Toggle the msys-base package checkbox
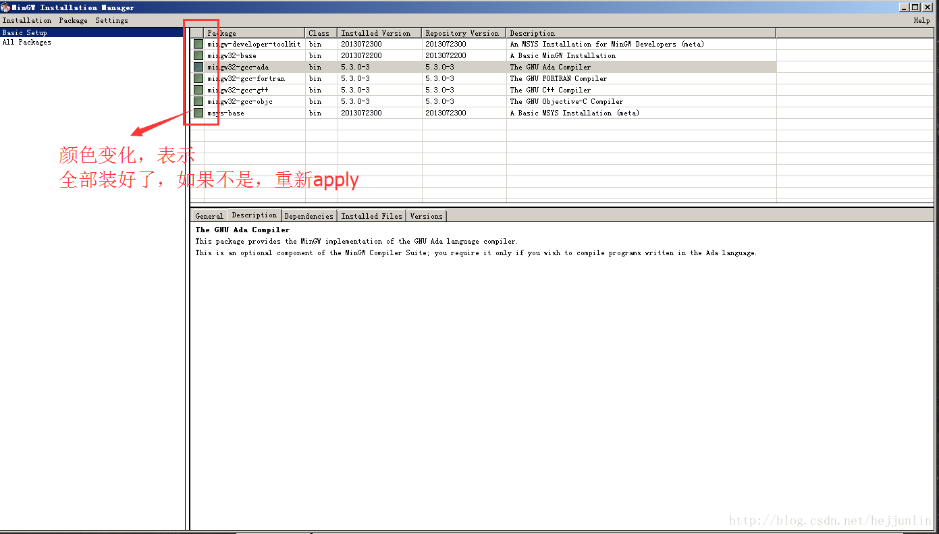The image size is (939, 534). 198,113
